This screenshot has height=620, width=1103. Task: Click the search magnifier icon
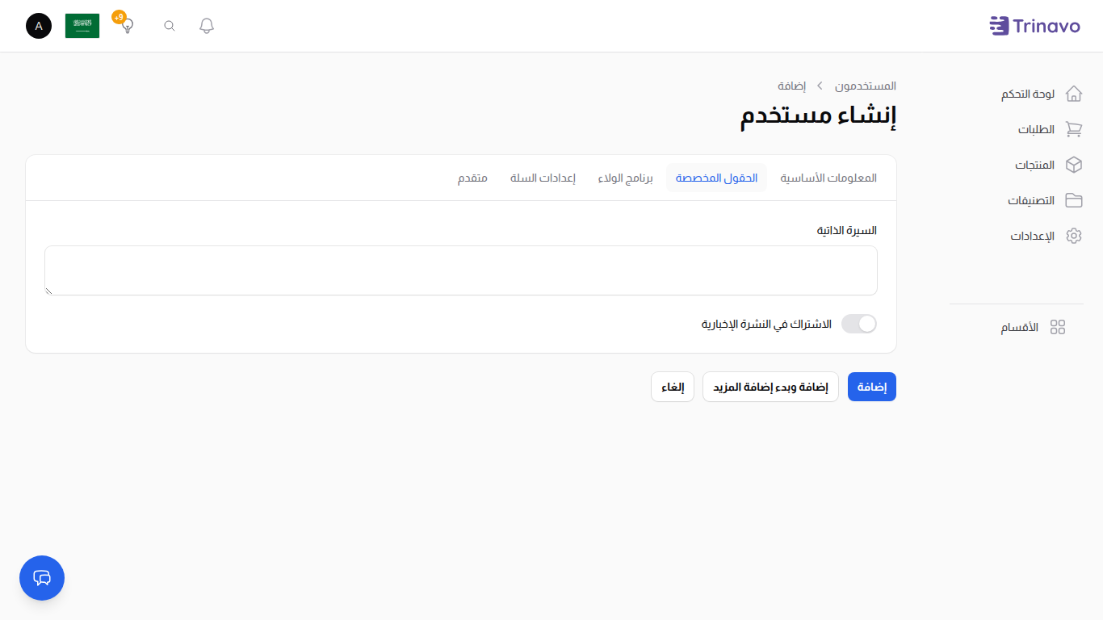pyautogui.click(x=169, y=25)
